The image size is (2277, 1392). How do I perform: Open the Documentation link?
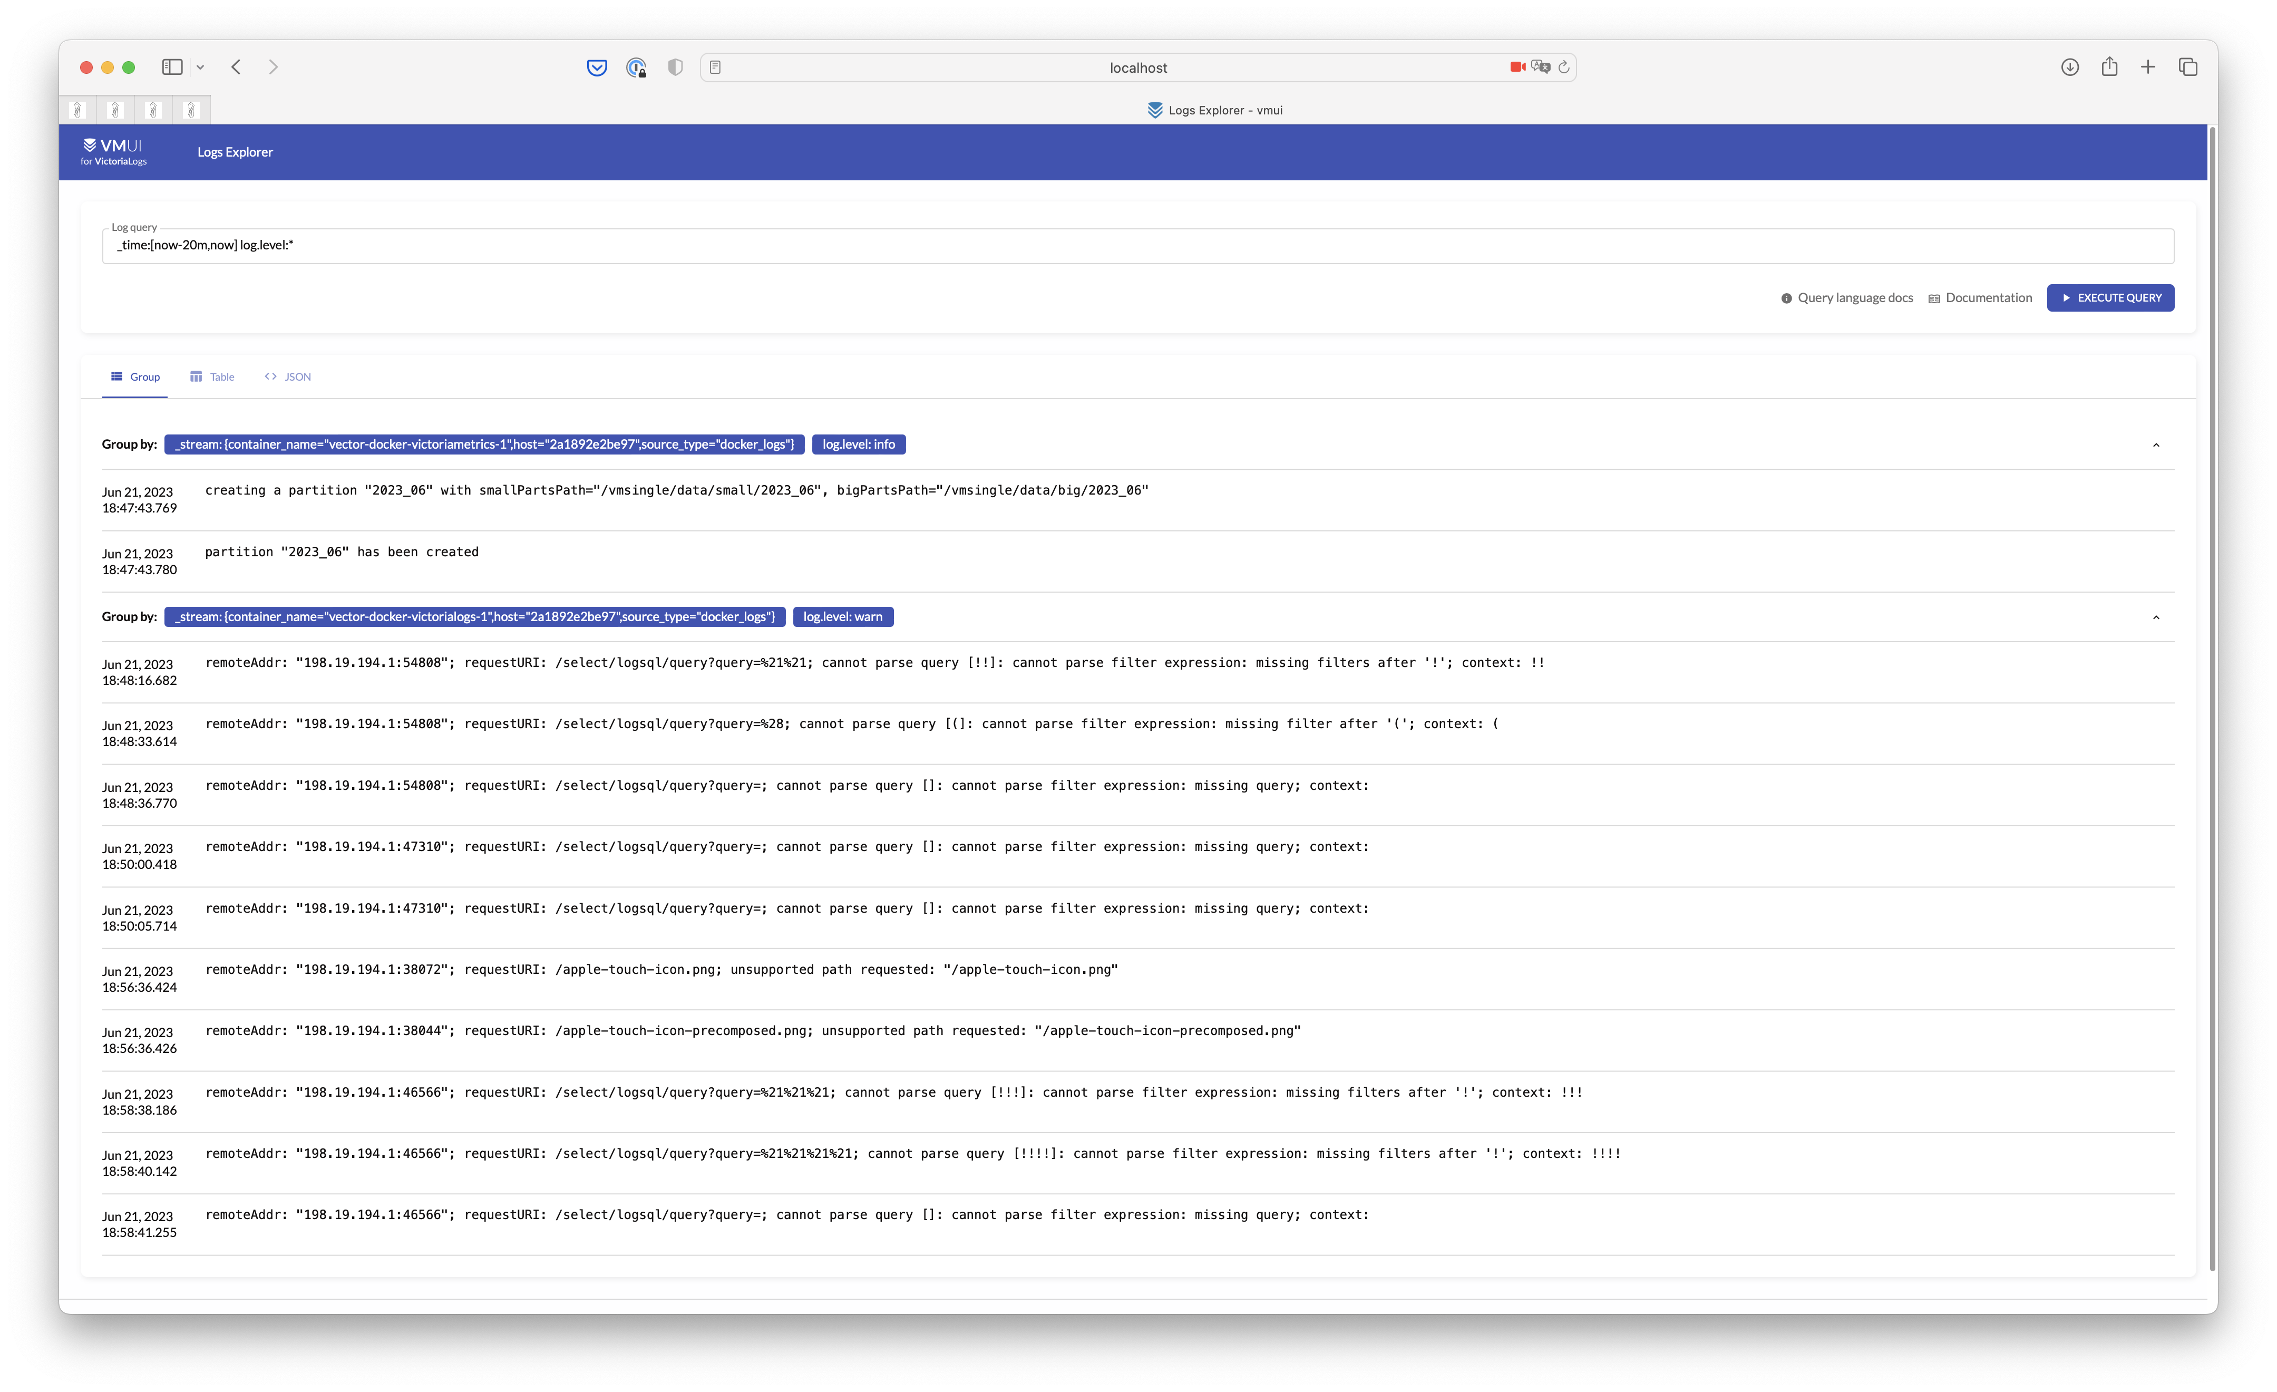[1979, 297]
